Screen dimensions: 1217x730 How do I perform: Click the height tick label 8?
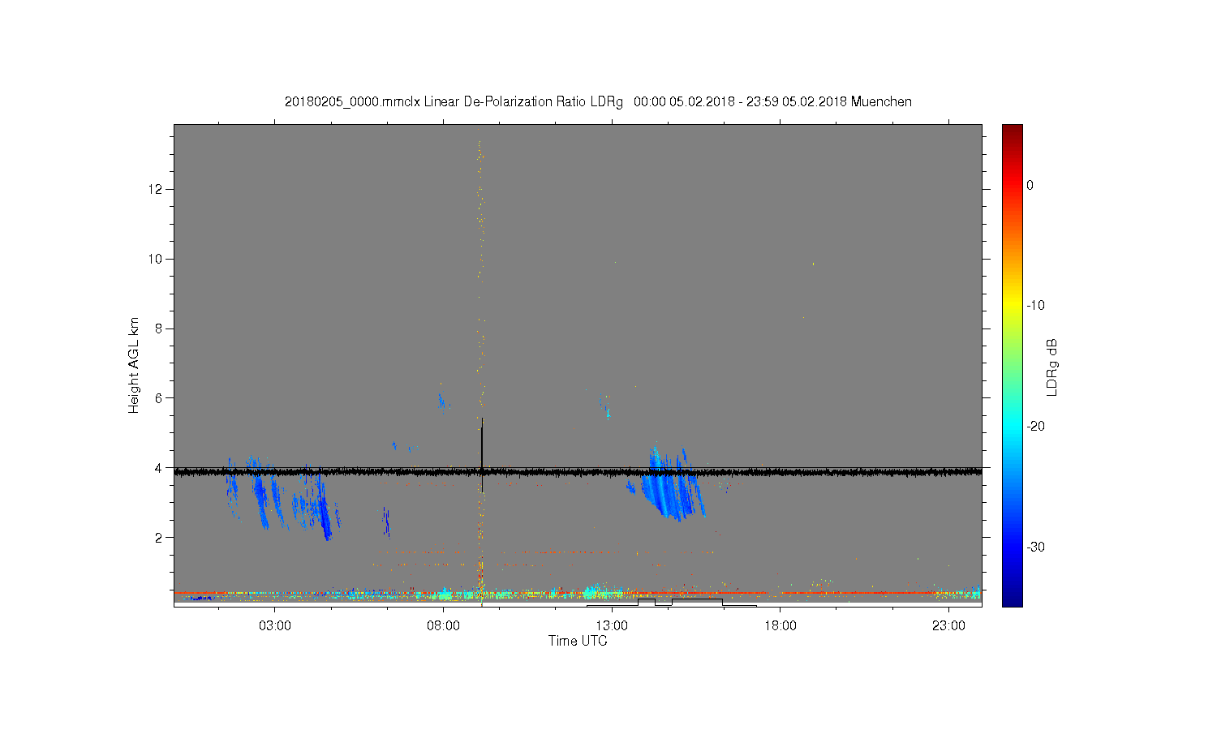point(160,328)
